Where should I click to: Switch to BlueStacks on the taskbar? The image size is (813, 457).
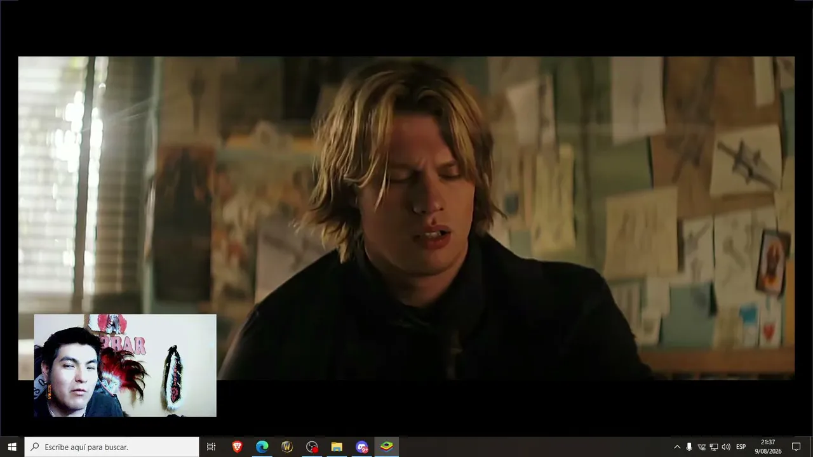tap(386, 447)
